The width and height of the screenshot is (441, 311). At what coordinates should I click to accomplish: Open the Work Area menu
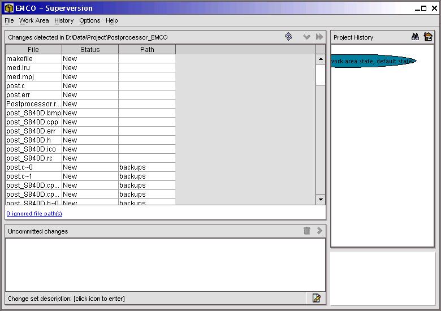pos(34,20)
